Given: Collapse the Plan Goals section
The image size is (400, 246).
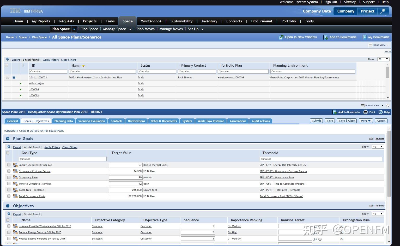Looking at the screenshot, I should 8,139.
